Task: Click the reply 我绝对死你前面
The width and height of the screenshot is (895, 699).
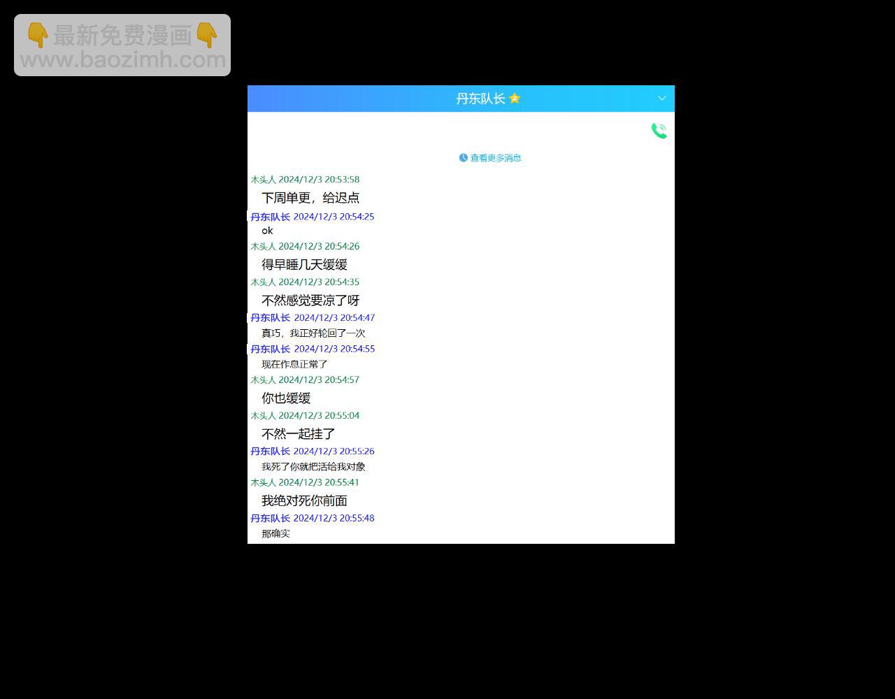Action: pyautogui.click(x=305, y=500)
